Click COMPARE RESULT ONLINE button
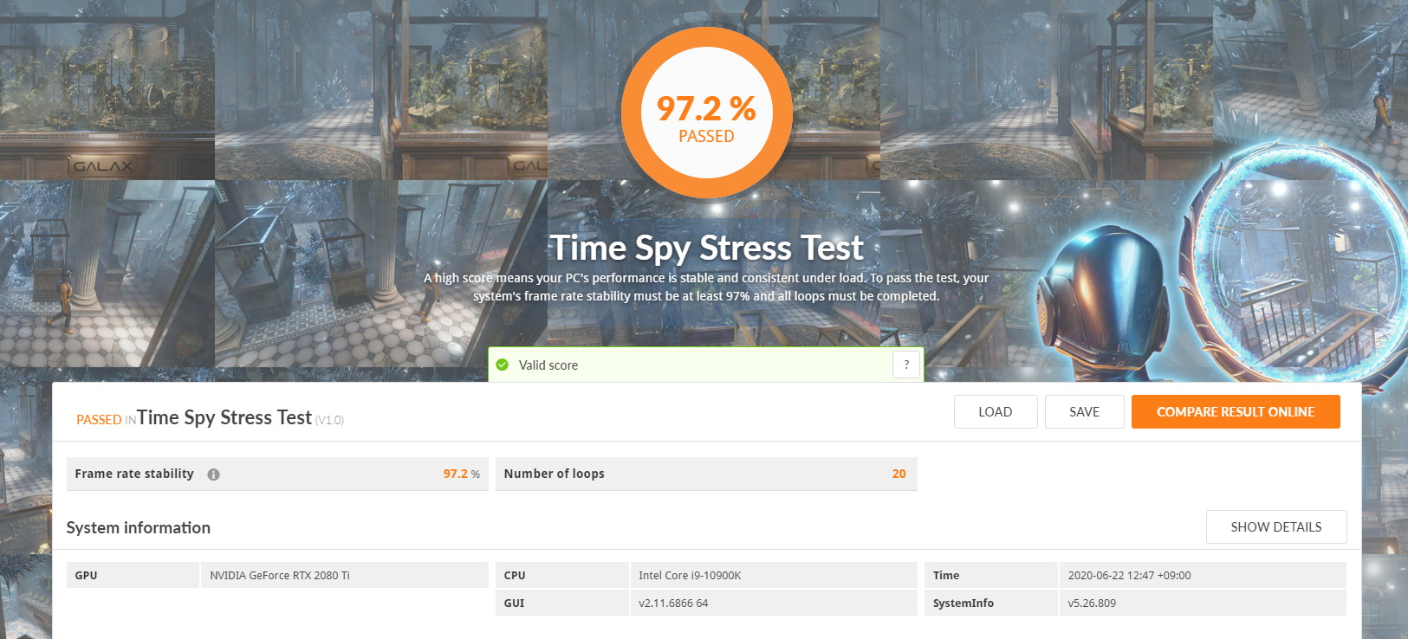 (x=1236, y=412)
